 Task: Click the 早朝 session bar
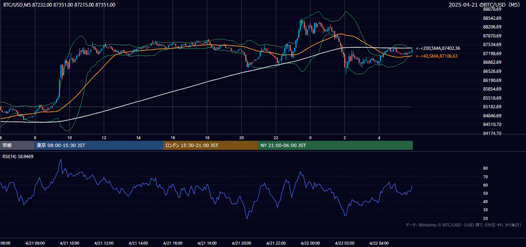pyautogui.click(x=17, y=145)
